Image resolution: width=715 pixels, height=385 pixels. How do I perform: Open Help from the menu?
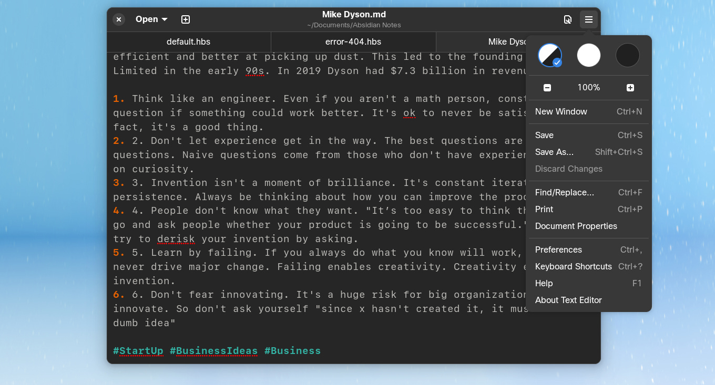(589, 283)
